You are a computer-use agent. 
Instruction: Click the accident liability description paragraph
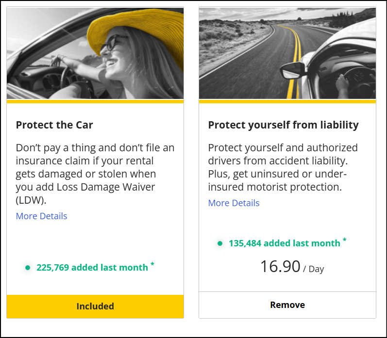coord(283,167)
